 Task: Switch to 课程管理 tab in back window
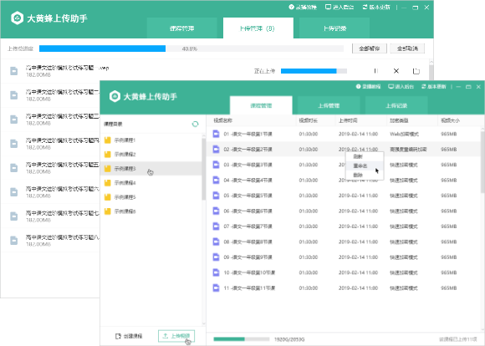(x=182, y=28)
